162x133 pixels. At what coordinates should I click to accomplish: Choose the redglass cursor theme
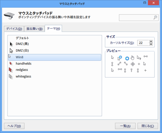22,70
